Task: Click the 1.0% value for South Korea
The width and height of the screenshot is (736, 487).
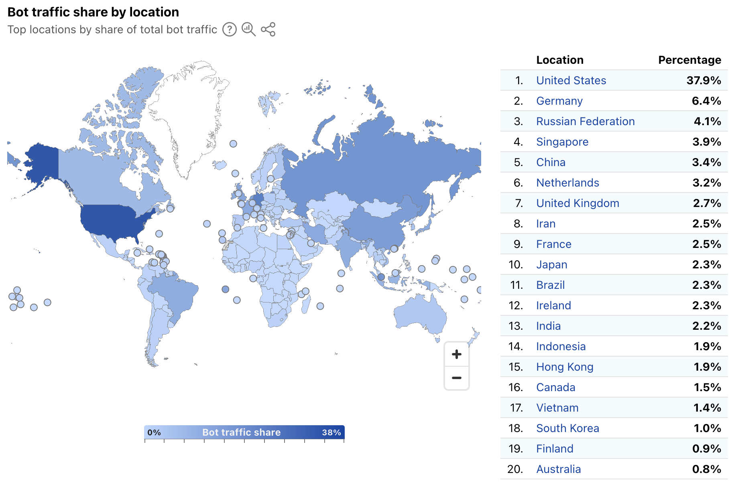Action: pos(707,428)
